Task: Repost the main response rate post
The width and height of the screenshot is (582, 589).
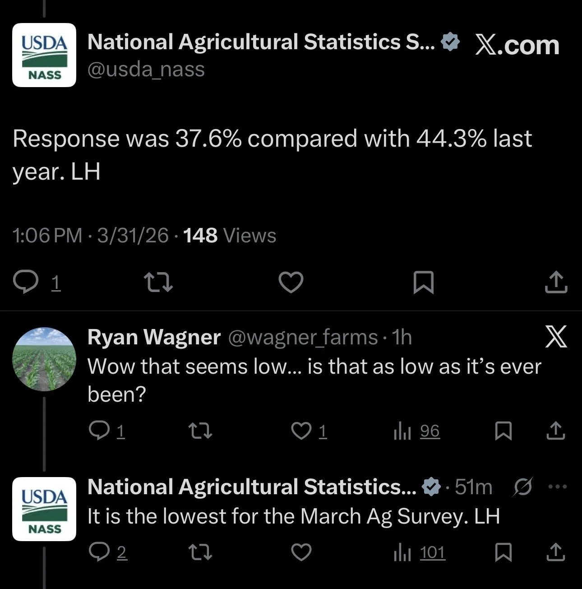Action: coord(158,283)
